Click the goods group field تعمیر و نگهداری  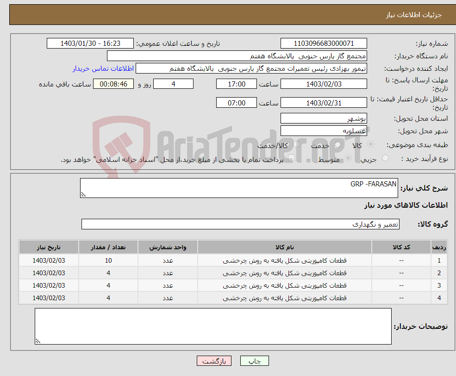(x=241, y=224)
